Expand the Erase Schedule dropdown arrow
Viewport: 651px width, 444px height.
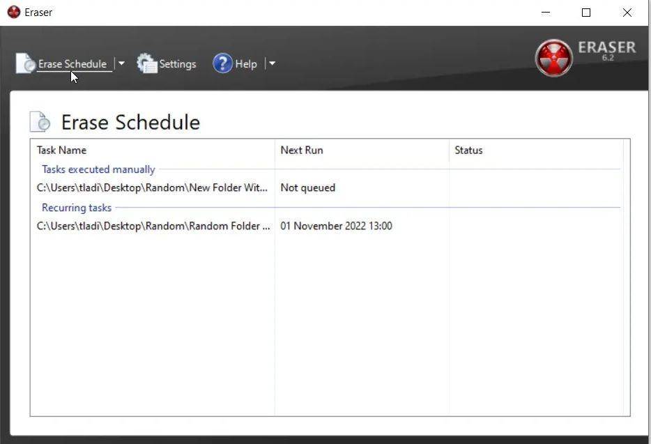tap(121, 63)
